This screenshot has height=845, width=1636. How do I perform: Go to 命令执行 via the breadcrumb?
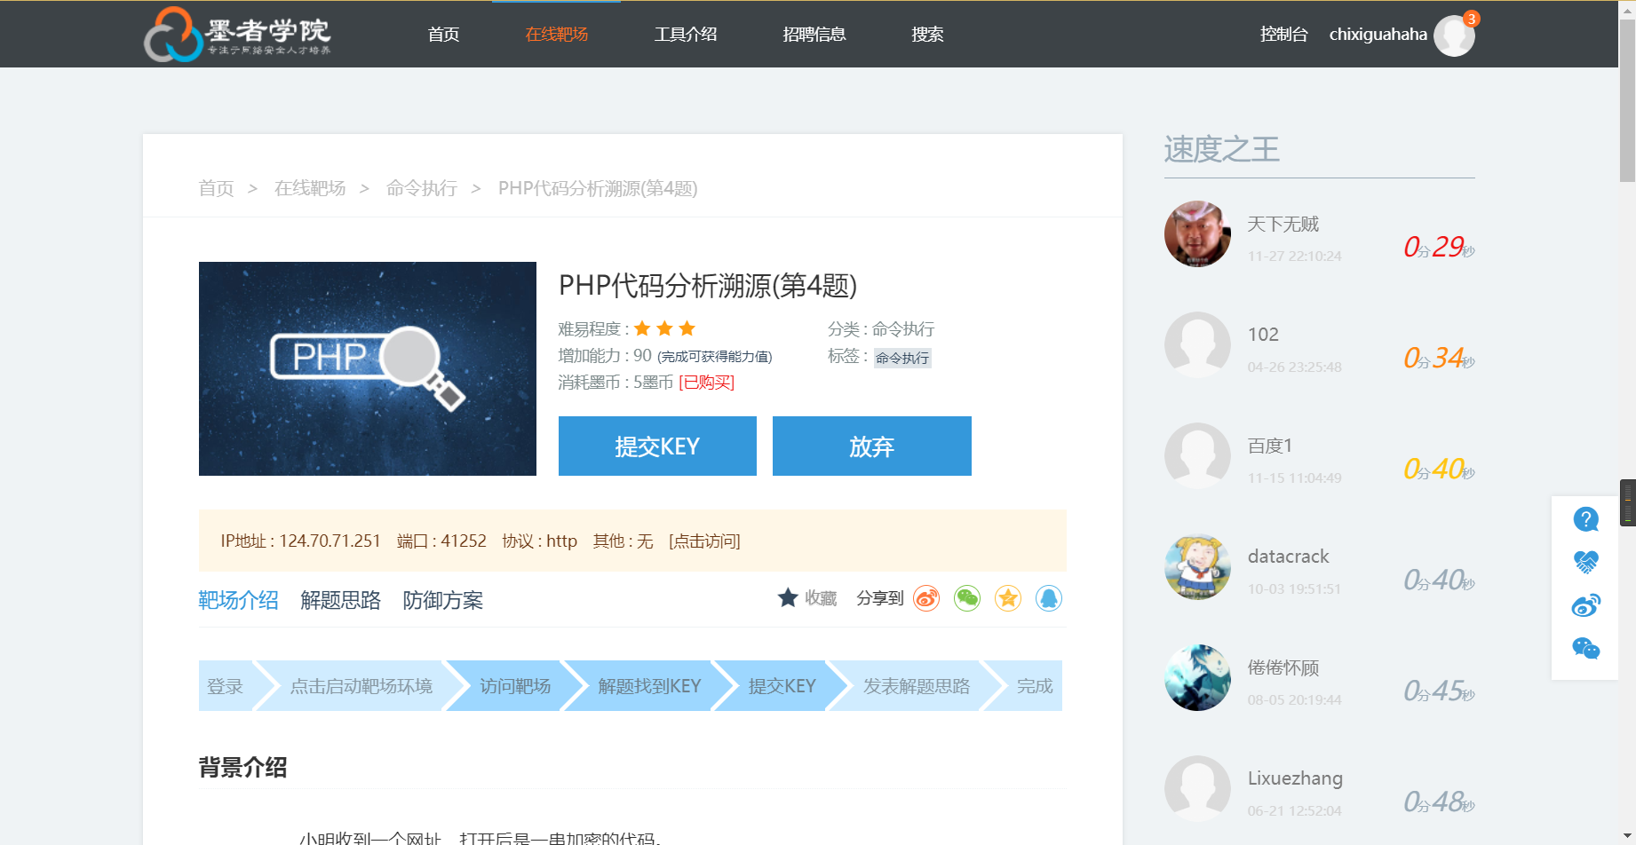[421, 188]
